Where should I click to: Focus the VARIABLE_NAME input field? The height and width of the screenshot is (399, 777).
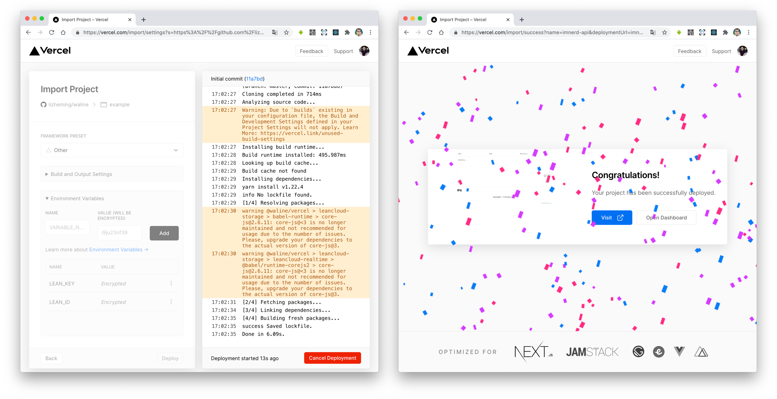(x=67, y=227)
